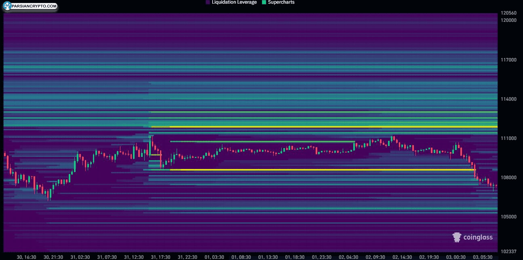Select the 114000 price axis label

coord(508,99)
